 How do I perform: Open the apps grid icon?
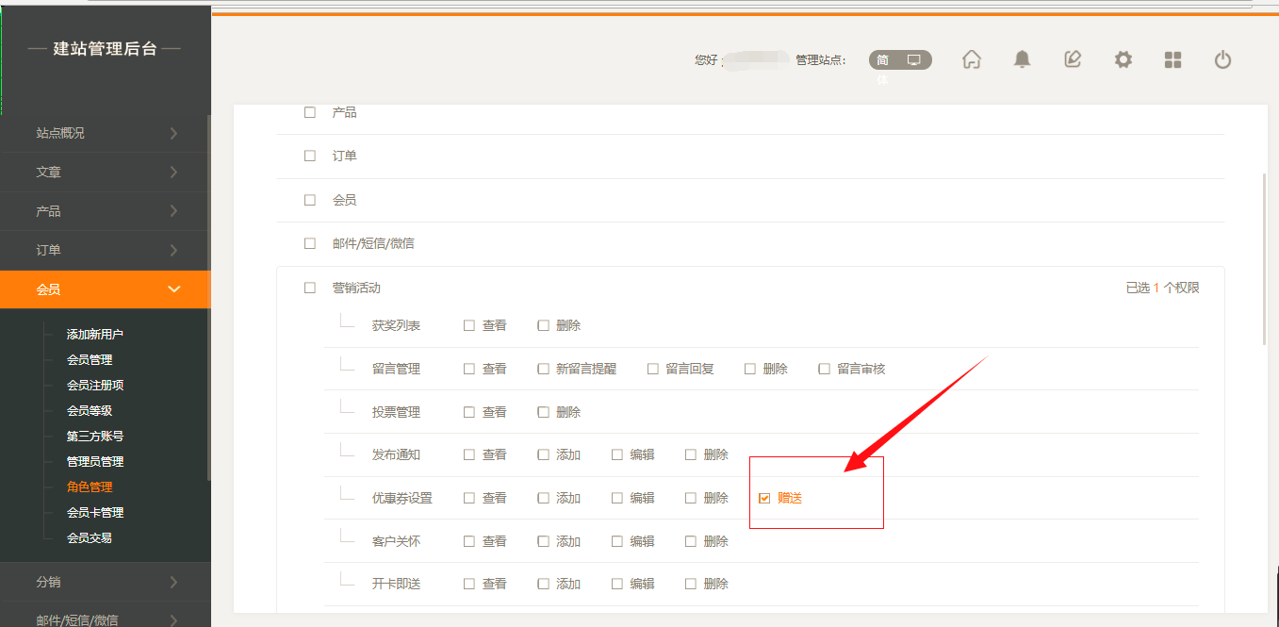coord(1172,59)
